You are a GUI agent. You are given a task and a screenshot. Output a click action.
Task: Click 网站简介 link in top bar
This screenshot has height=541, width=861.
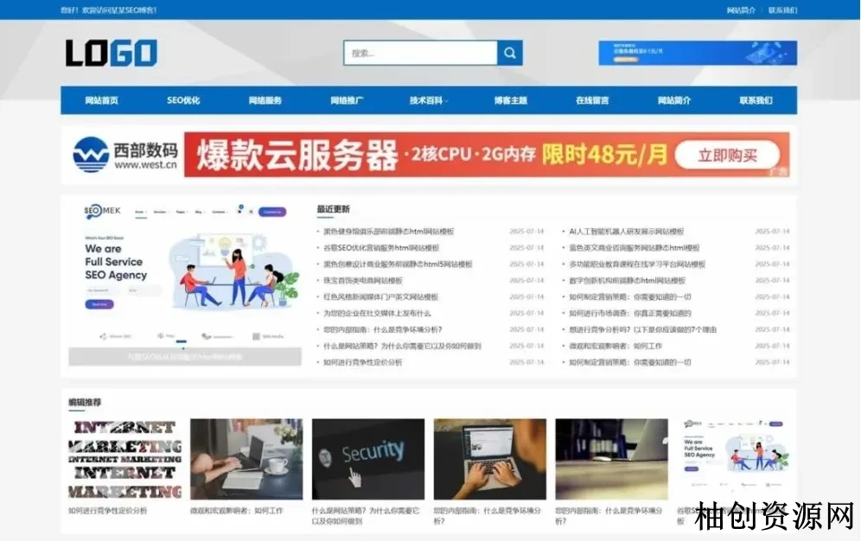(x=741, y=10)
